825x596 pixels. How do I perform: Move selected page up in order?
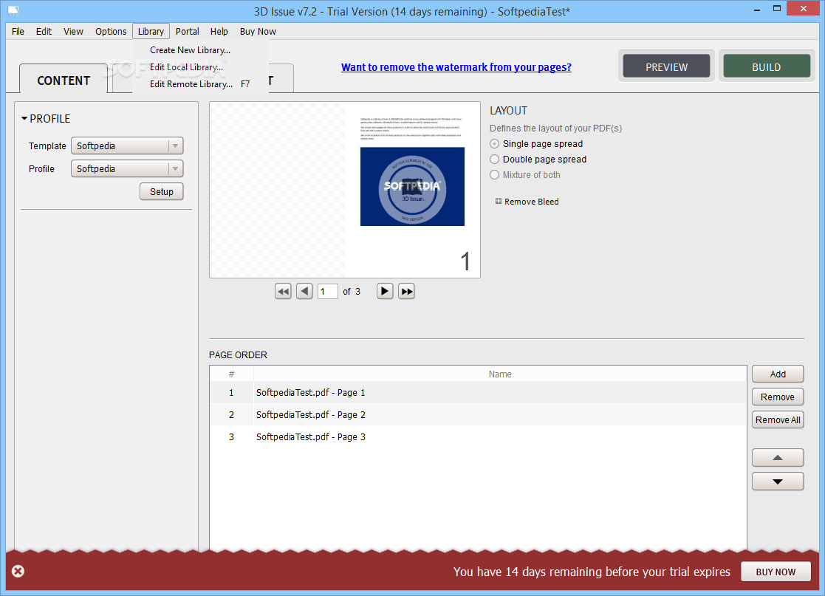[778, 458]
